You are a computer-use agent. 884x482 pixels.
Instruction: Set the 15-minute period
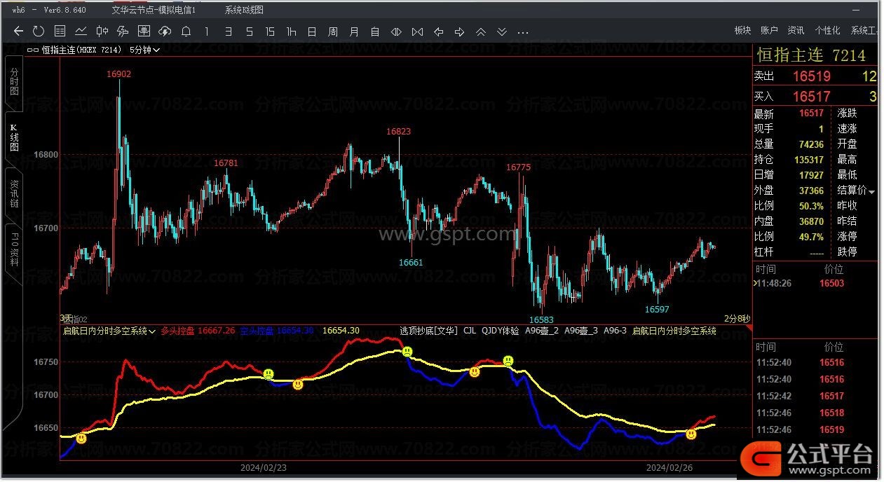point(270,32)
